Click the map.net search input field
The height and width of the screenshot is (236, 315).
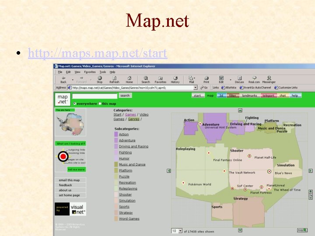[x=94, y=96]
